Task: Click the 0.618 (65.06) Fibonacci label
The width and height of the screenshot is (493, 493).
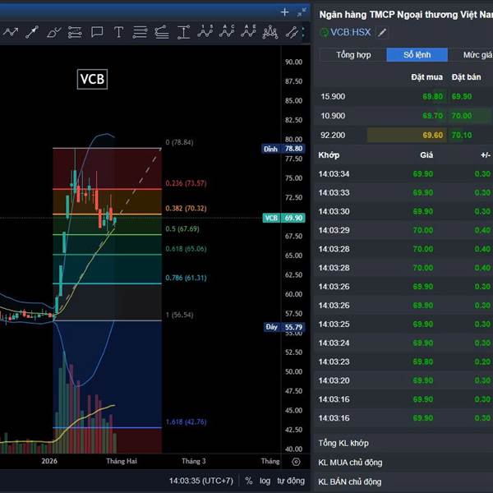Action: click(x=186, y=249)
